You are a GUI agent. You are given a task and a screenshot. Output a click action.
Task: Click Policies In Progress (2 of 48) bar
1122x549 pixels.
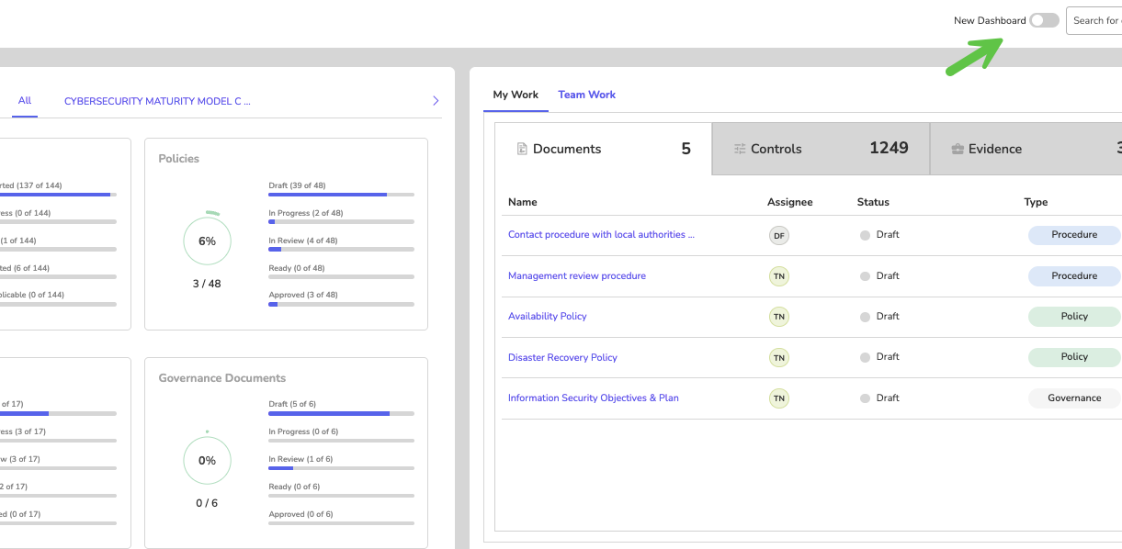[x=341, y=222]
